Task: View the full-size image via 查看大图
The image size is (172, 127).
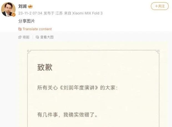Action: tap(47, 37)
